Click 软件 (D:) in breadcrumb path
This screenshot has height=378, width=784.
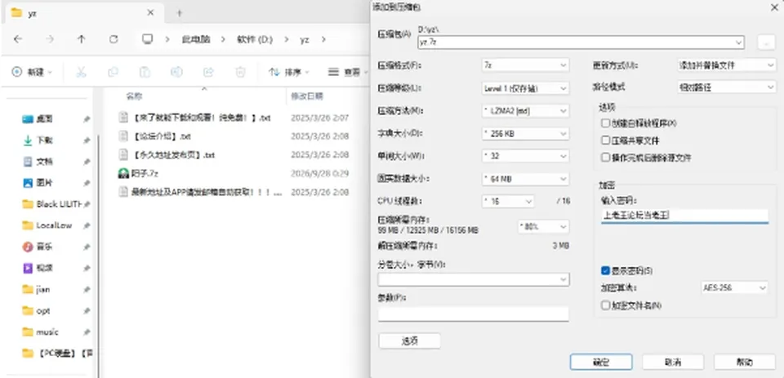tap(255, 39)
